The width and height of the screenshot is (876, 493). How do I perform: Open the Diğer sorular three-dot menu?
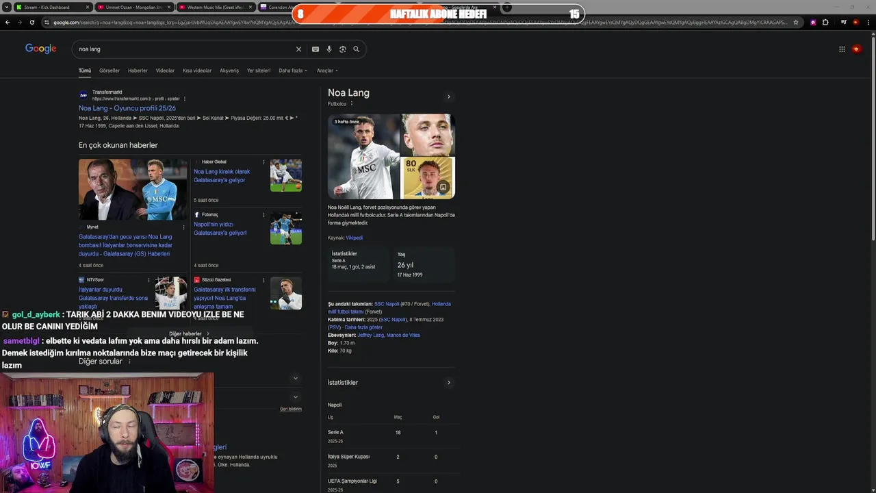[129, 362]
